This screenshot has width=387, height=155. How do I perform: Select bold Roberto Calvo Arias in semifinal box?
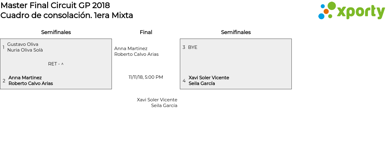point(31,84)
